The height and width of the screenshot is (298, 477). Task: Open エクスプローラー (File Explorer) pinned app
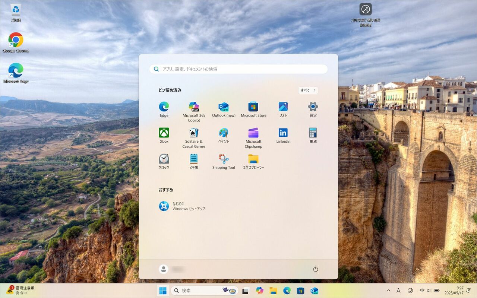pos(253,162)
